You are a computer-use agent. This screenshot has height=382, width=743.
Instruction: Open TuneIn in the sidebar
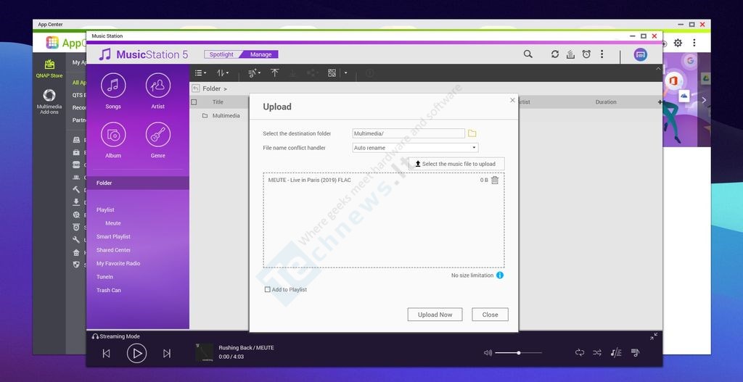click(x=104, y=277)
